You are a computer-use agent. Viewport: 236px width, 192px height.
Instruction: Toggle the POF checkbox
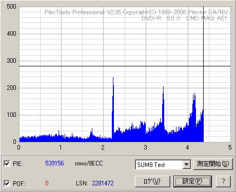point(7,183)
